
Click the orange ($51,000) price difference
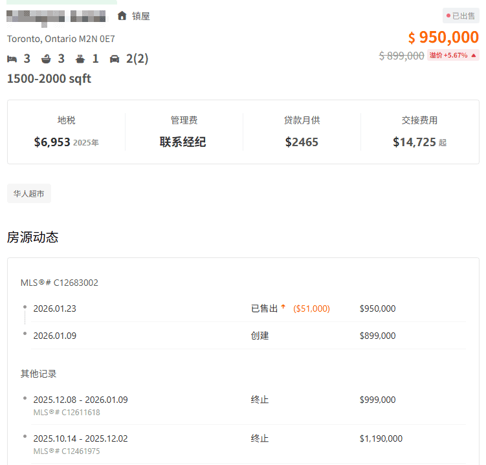coord(311,308)
